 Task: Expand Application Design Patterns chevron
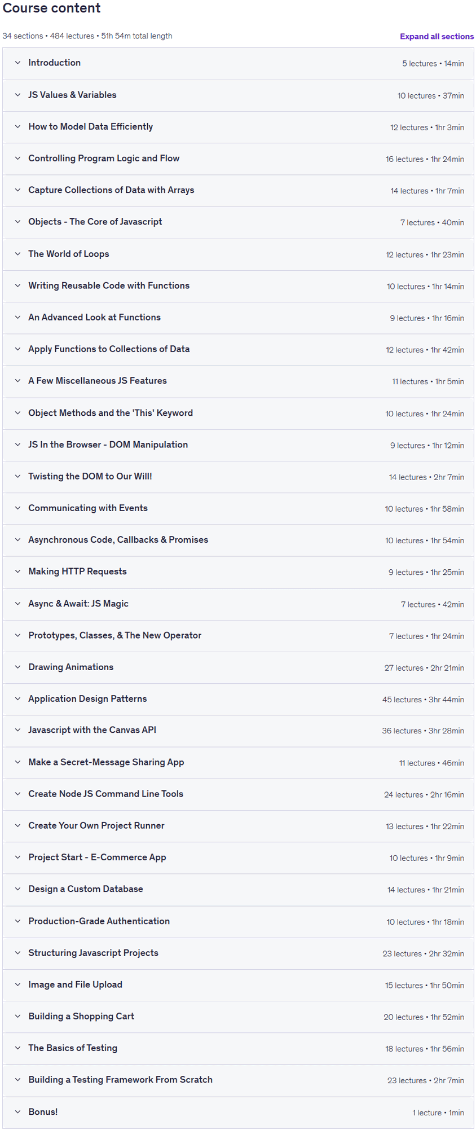(17, 698)
